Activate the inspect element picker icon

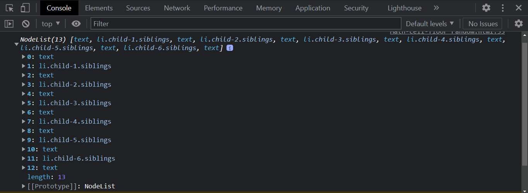[x=10, y=8]
